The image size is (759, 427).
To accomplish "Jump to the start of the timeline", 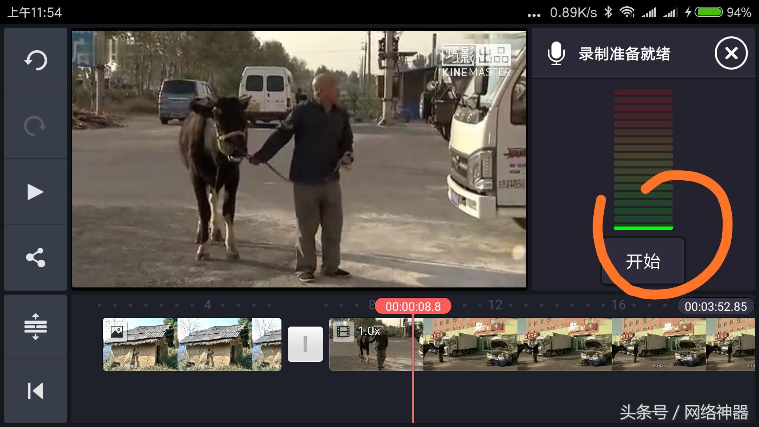I will 36,391.
